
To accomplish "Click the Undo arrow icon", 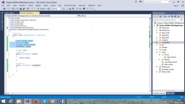I will pyautogui.click(x=28, y=9).
